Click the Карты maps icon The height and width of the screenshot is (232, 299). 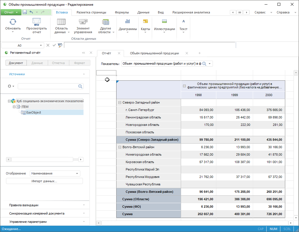[145, 21]
